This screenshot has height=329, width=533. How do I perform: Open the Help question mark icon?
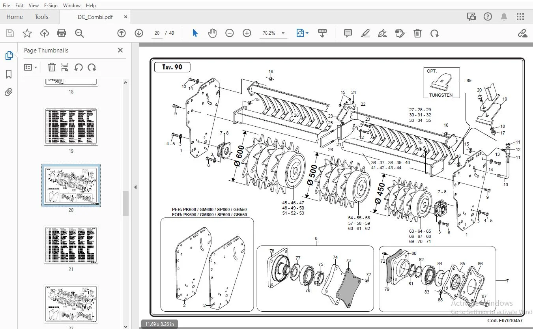(488, 17)
